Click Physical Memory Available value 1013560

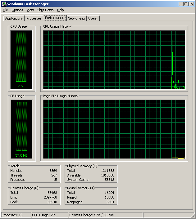(107, 175)
